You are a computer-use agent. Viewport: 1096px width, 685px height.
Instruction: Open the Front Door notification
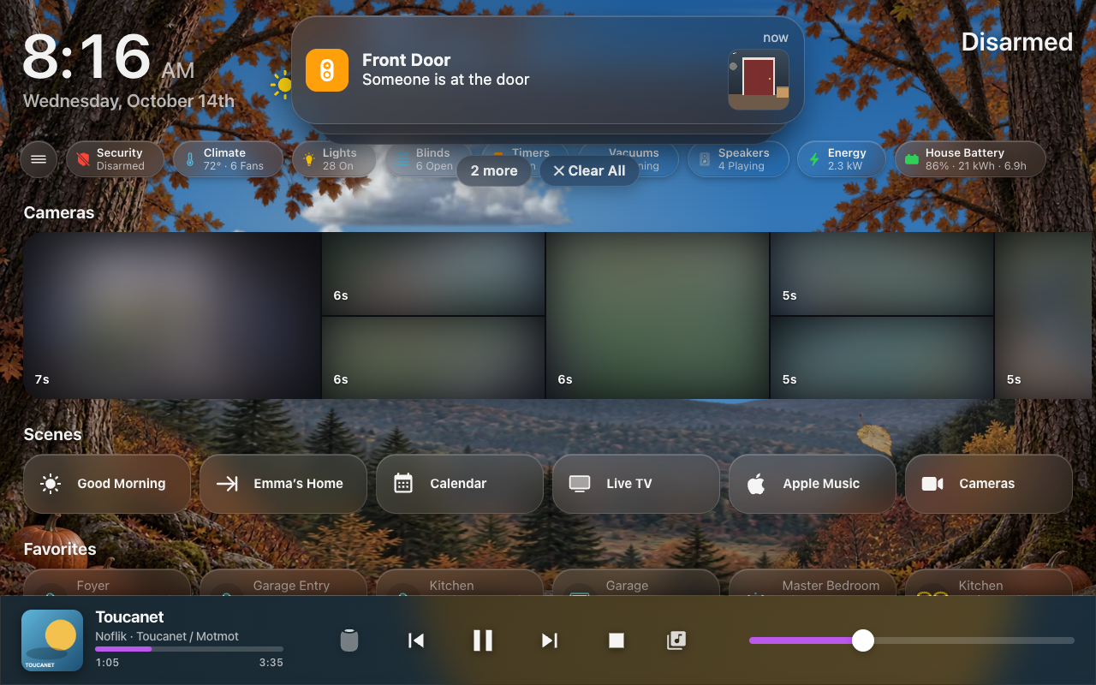pos(548,70)
